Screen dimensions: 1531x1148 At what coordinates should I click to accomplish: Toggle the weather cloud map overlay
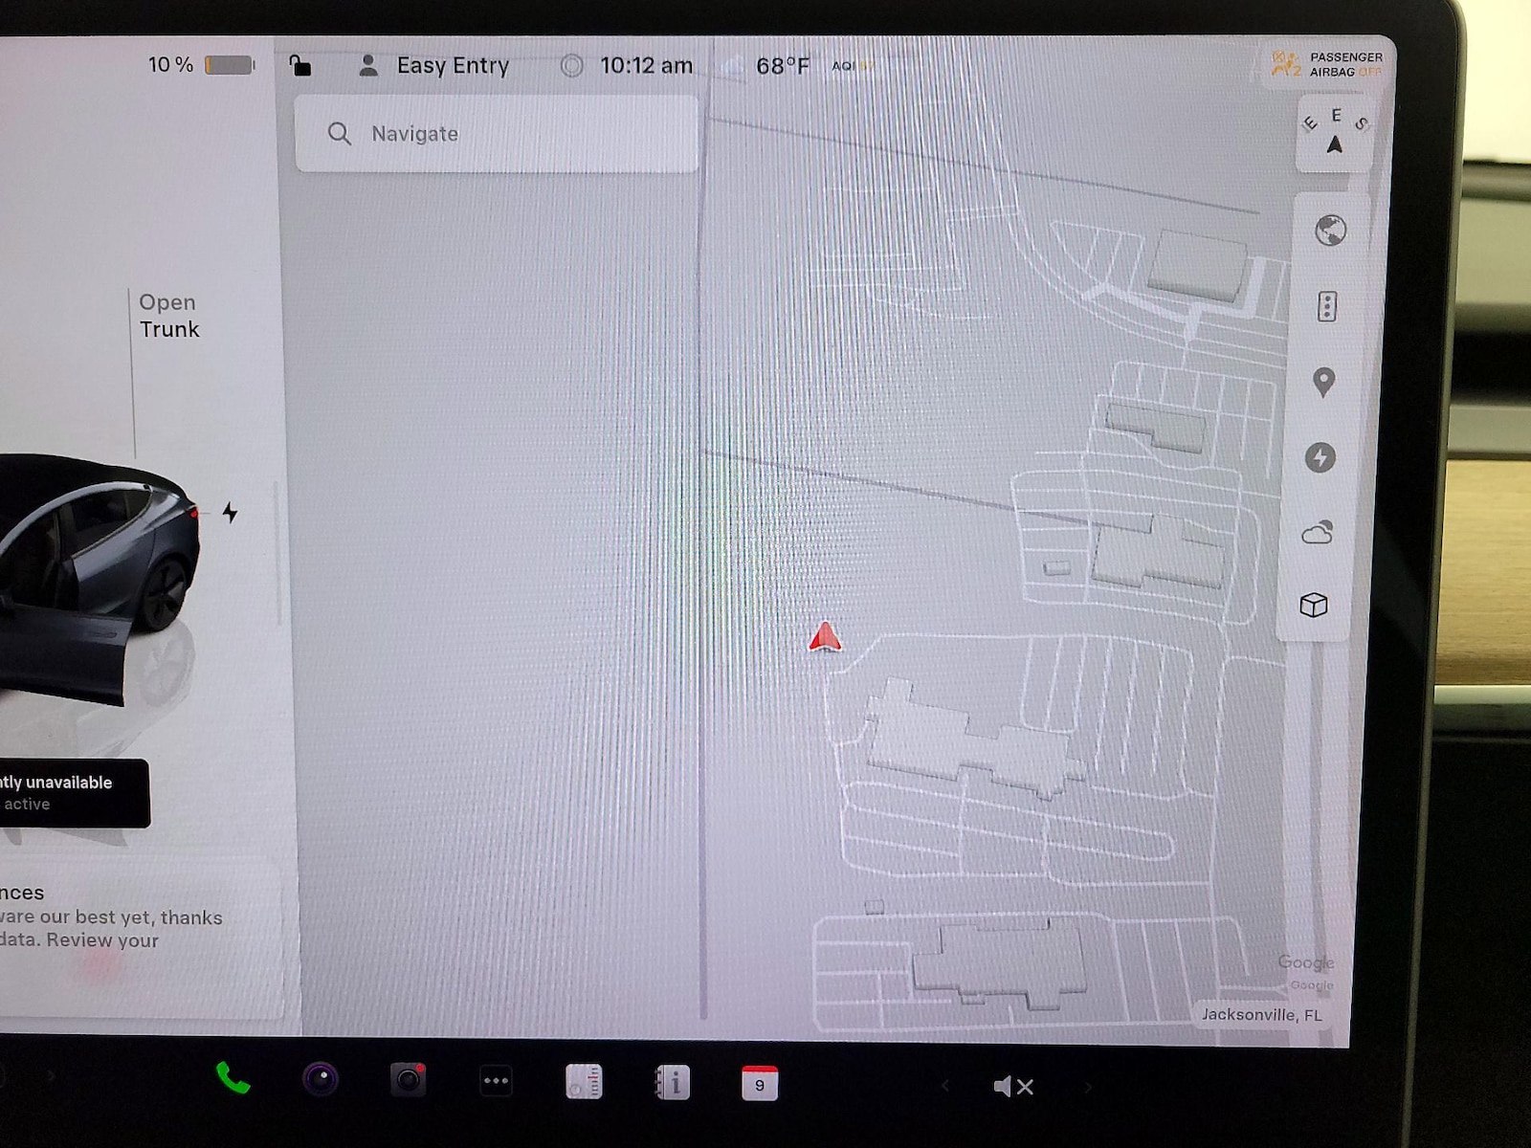1318,532
